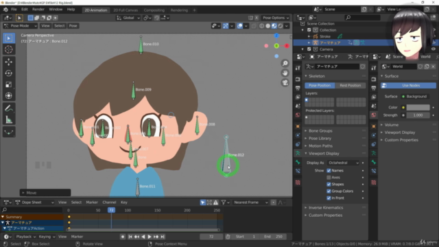Viewport: 439px width, 247px height.
Task: Toggle camera view icon in viewport
Action: tap(285, 82)
